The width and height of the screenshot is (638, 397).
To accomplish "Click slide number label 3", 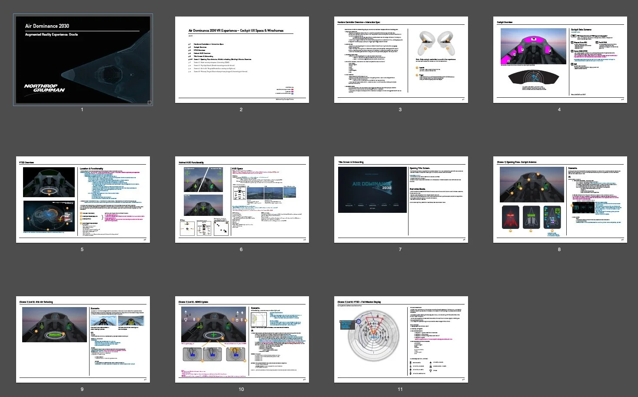I will click(400, 109).
